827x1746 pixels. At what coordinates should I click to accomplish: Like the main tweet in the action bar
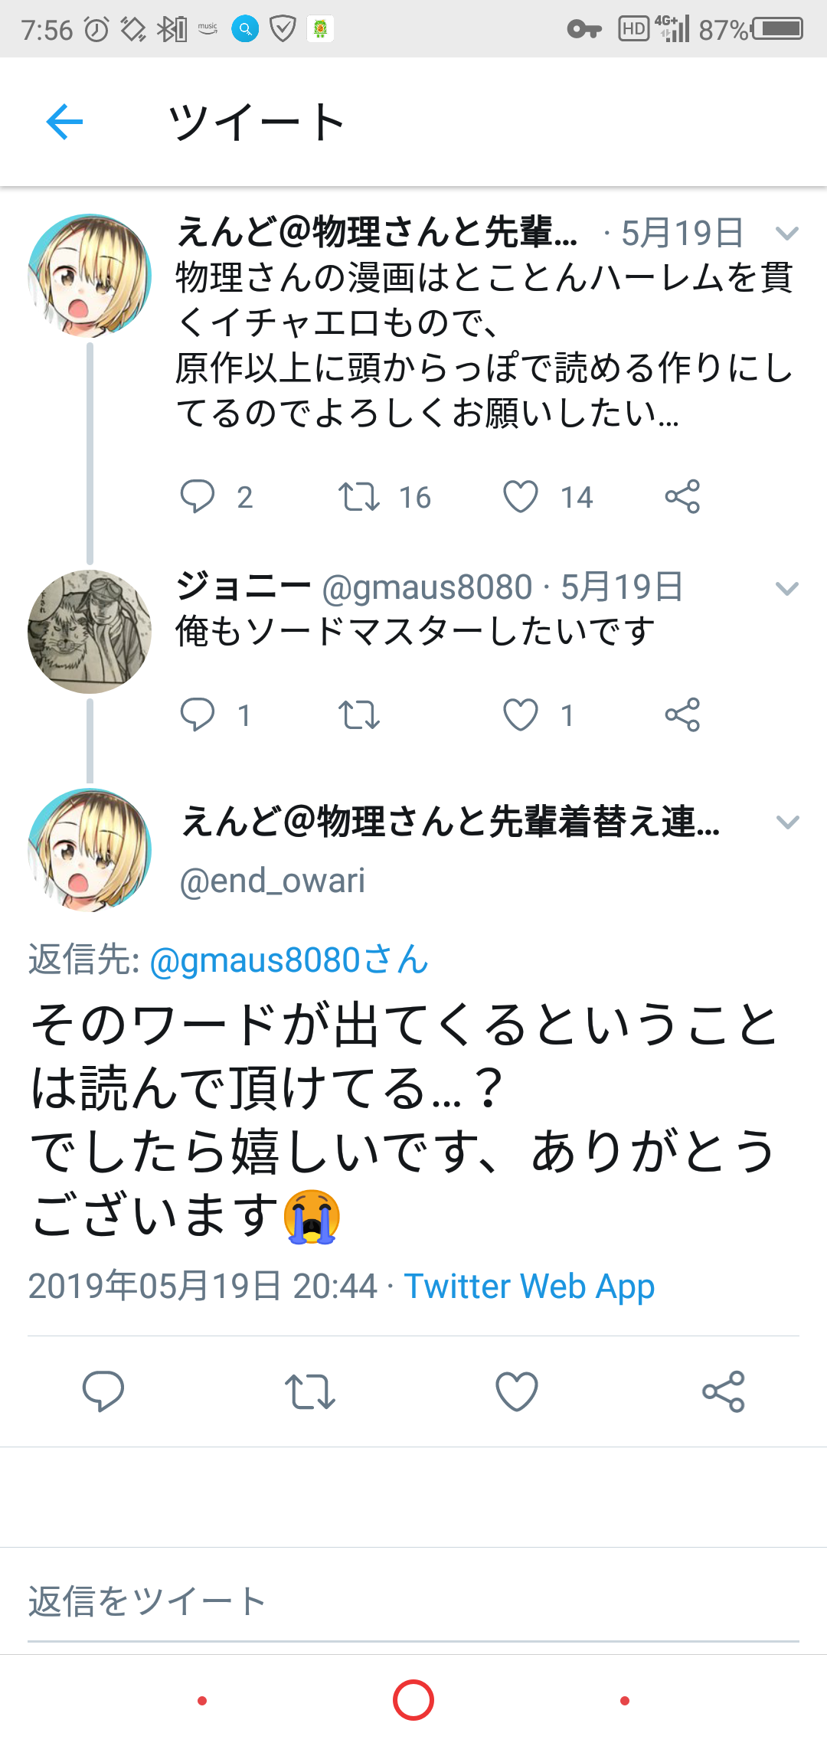point(517,1391)
